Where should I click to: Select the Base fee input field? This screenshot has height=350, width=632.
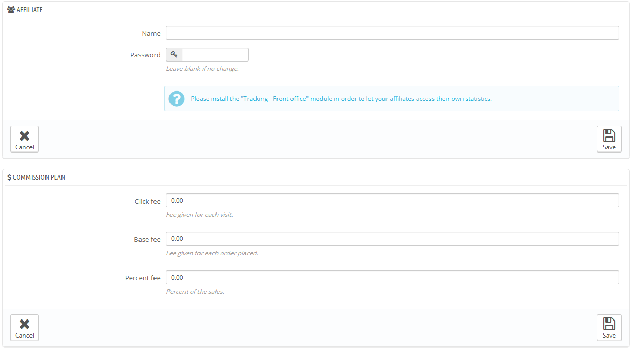tap(392, 239)
